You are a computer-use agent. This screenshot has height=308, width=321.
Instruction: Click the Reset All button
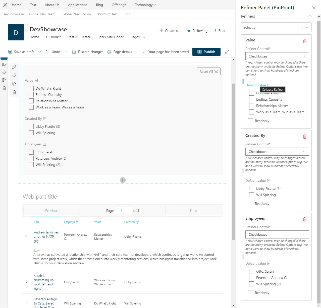[209, 72]
